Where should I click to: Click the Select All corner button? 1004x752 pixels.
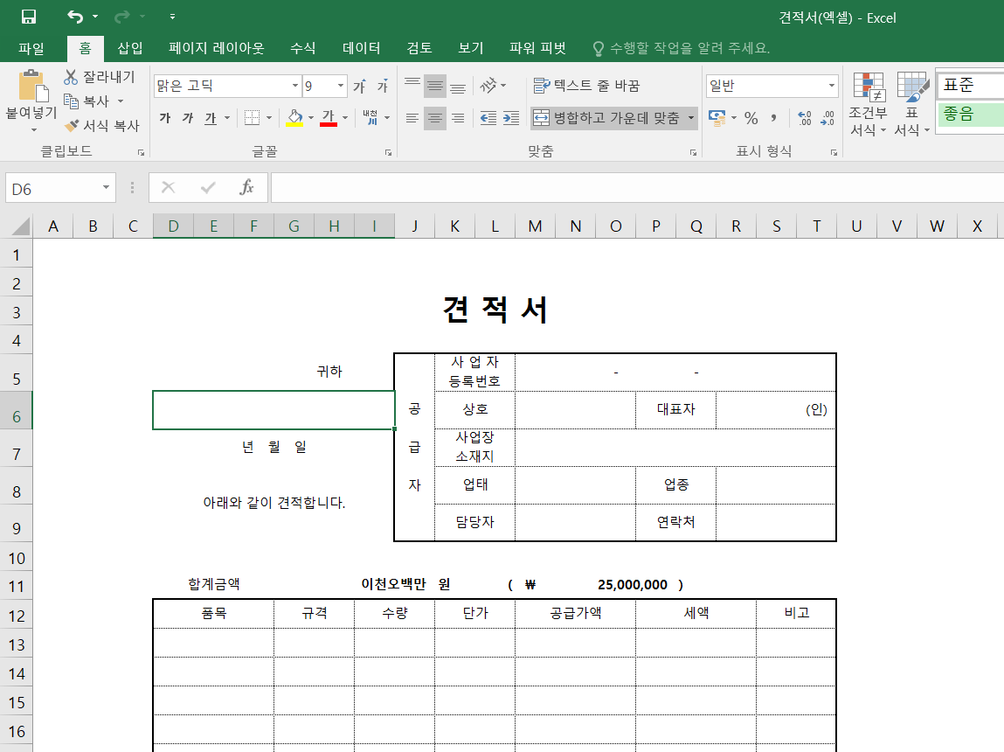tap(20, 226)
